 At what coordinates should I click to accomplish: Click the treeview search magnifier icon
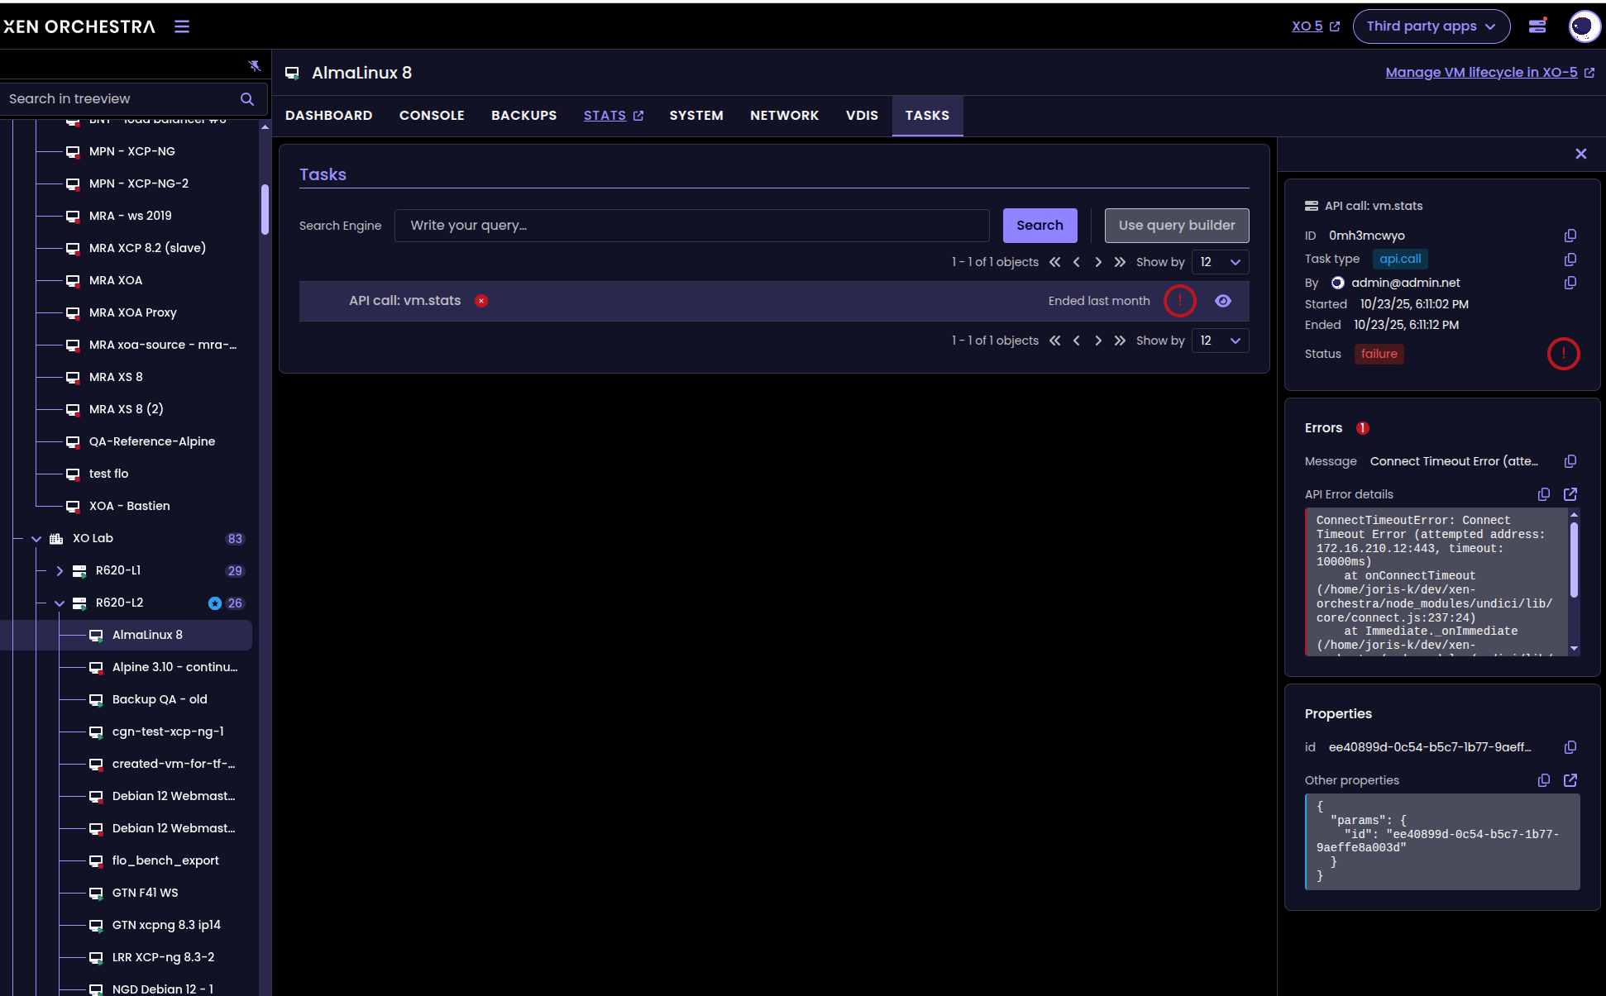(246, 99)
